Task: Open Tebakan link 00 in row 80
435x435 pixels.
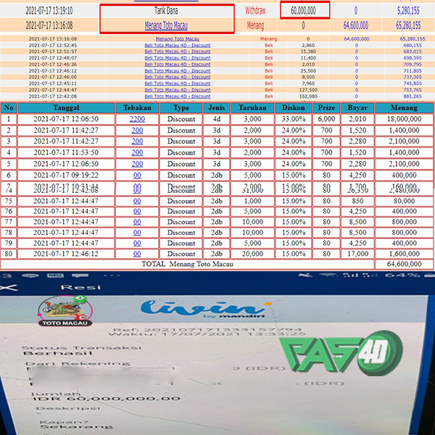Action: (x=137, y=254)
